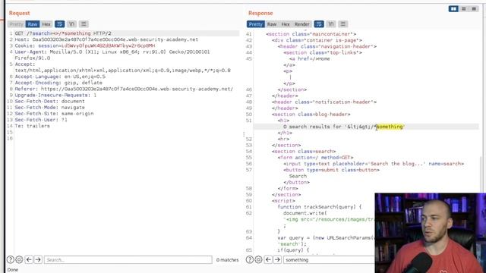Focus the Request search input field
Image resolution: width=486 pixels, height=273 pixels.
128,259
